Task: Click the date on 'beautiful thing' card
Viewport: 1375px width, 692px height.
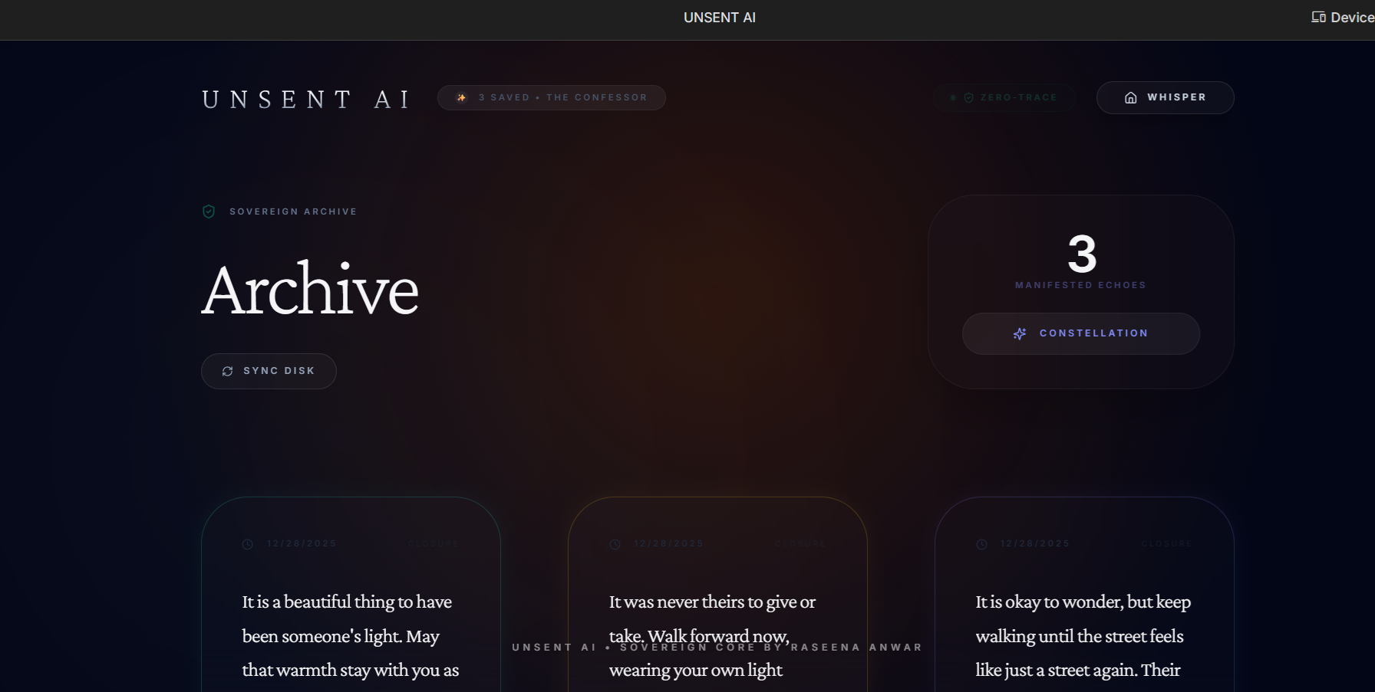Action: click(302, 543)
